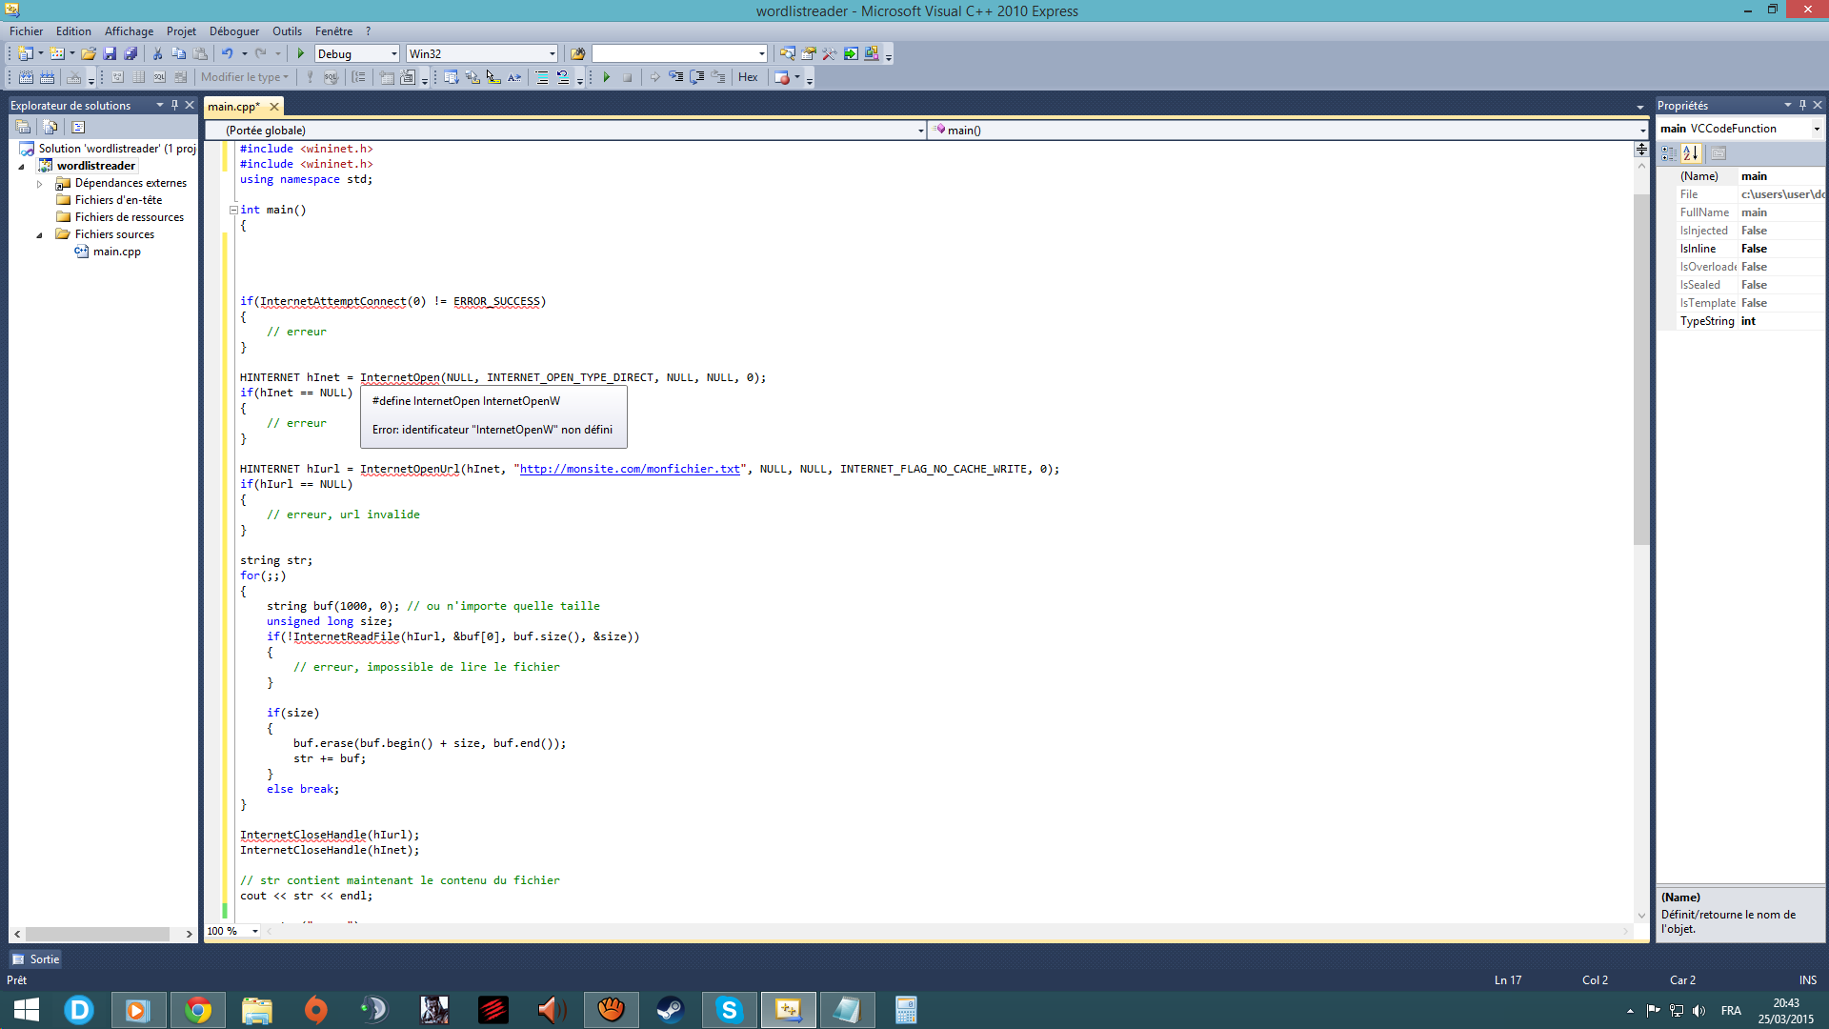Toggle Hex display mode on the debug toolbar

click(x=749, y=77)
